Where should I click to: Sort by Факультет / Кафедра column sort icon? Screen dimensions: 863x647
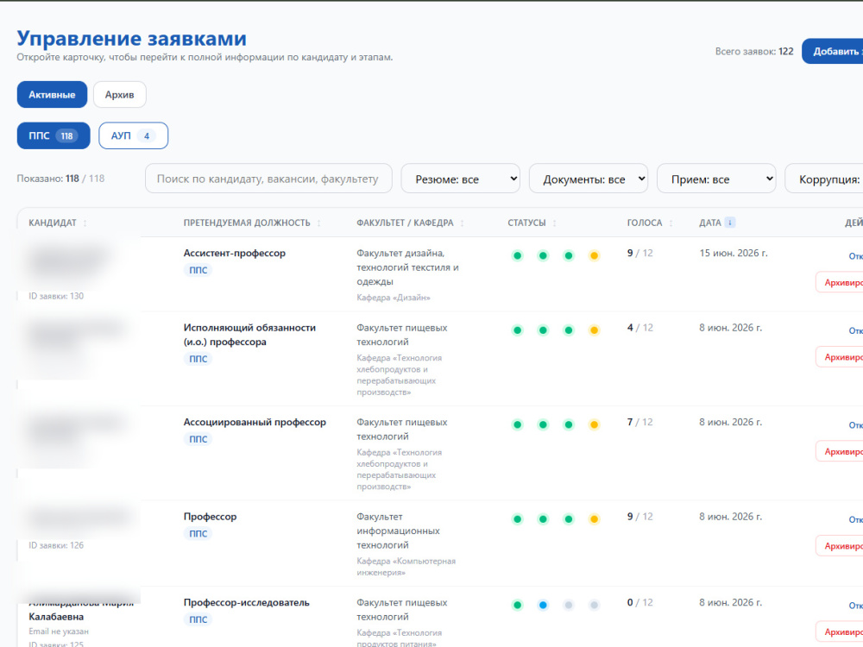[x=462, y=223]
